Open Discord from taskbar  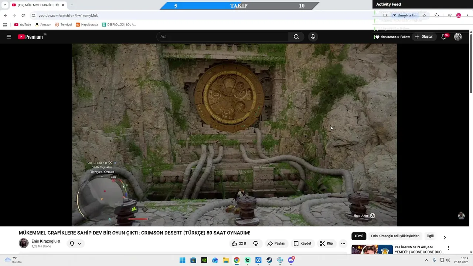[x=291, y=260]
